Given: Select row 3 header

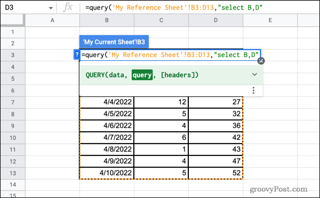Looking at the screenshot, I should (x=12, y=55).
